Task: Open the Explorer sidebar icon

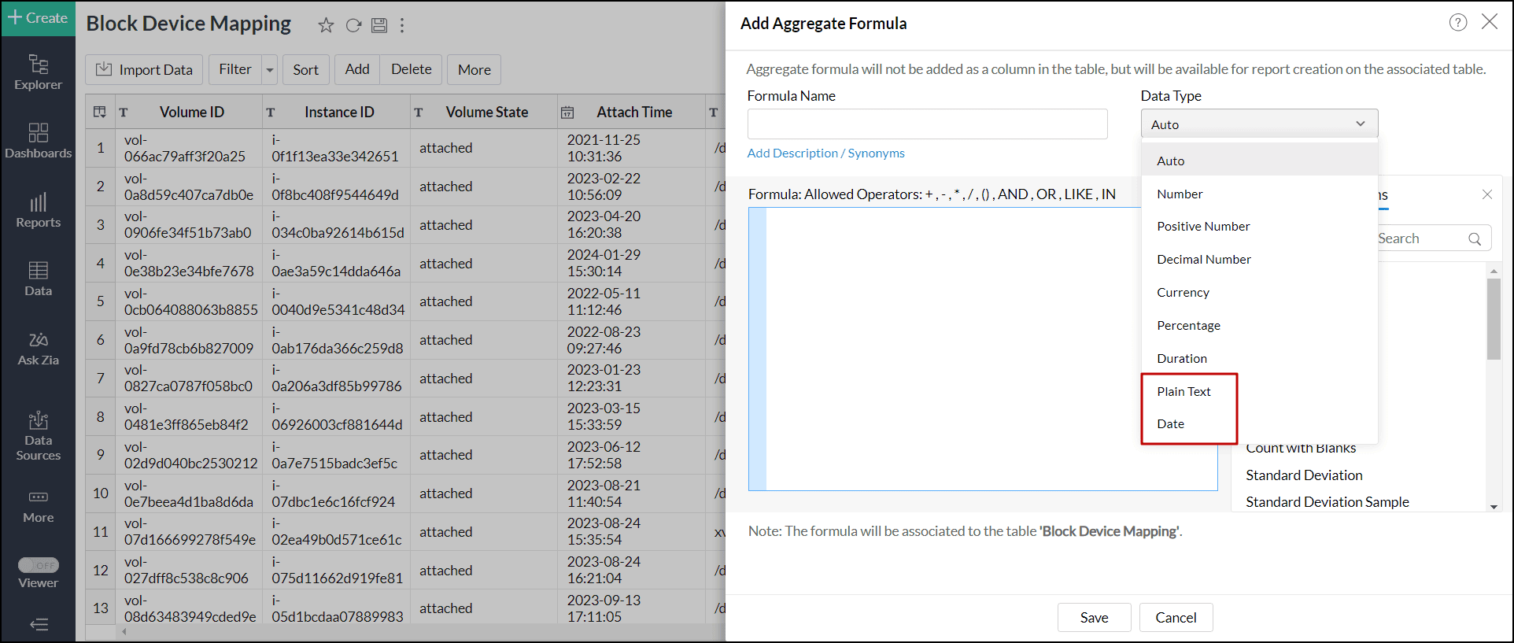Action: 38,65
